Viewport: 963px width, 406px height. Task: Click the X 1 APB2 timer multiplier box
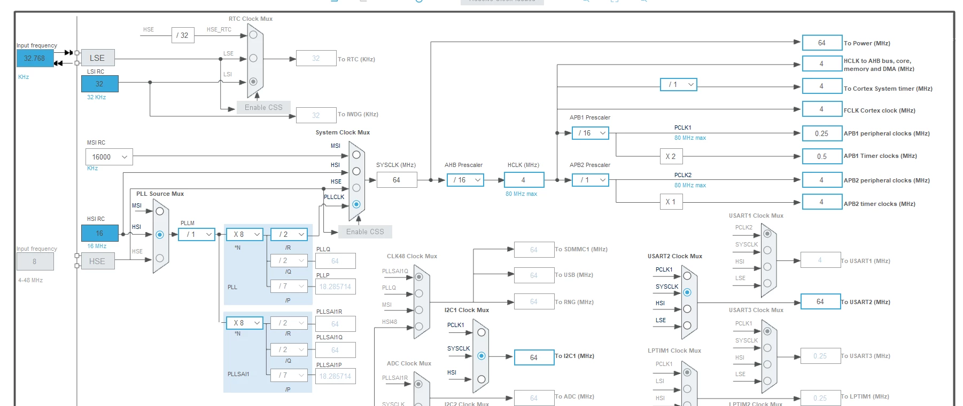[671, 202]
